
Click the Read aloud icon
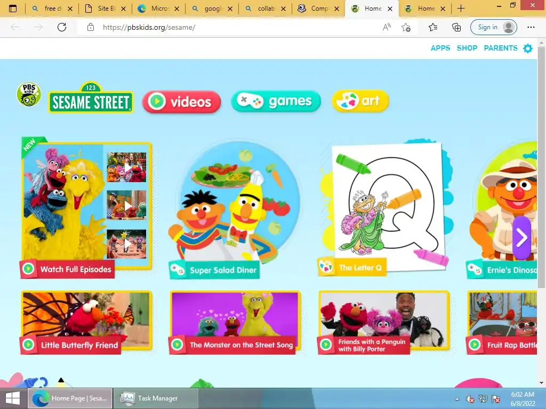tap(387, 27)
